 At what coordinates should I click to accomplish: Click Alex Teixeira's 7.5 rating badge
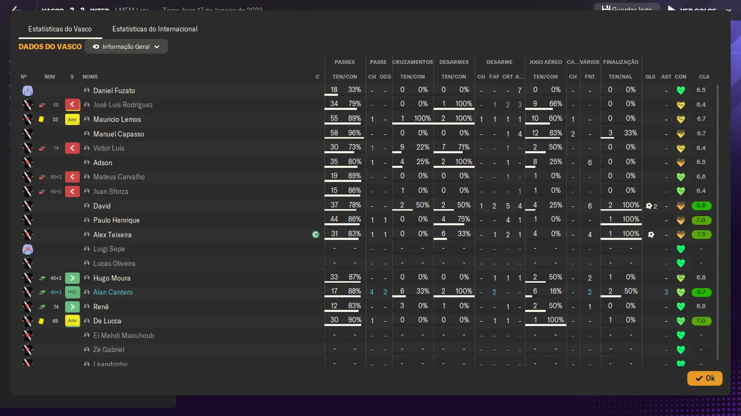701,235
